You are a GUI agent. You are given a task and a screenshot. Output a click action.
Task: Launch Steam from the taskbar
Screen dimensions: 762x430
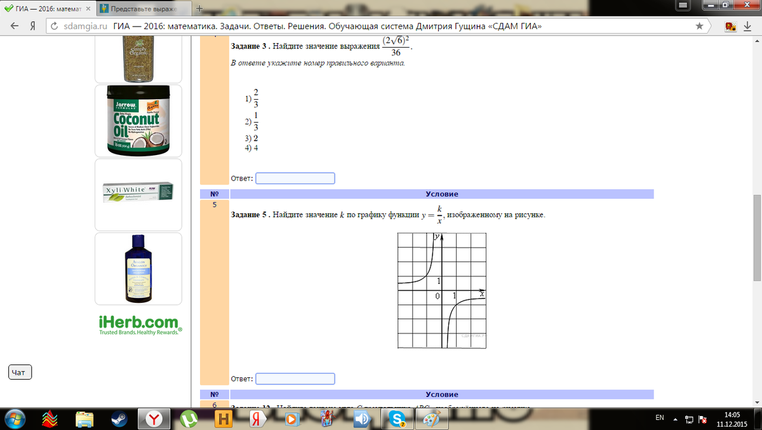(x=119, y=419)
